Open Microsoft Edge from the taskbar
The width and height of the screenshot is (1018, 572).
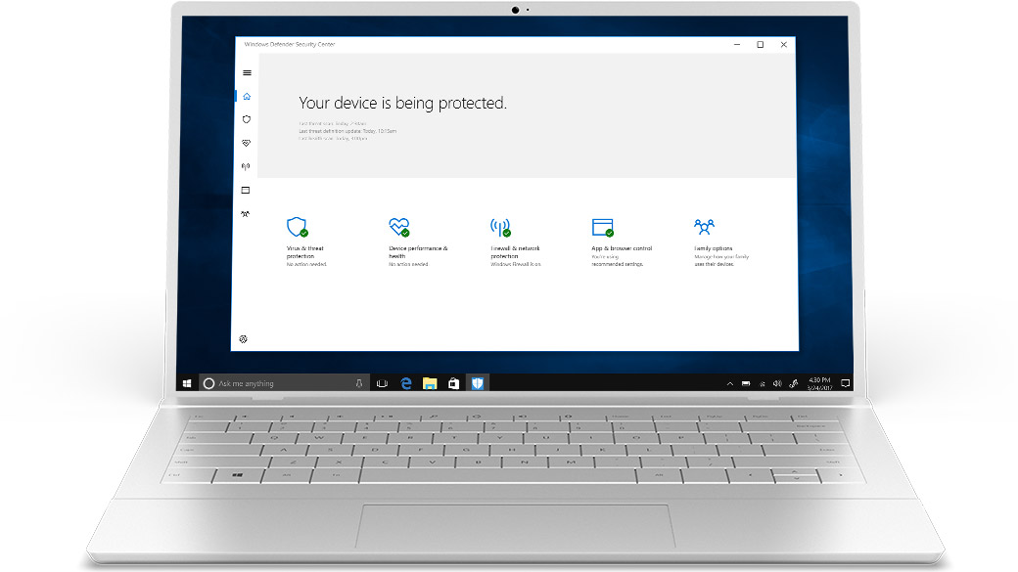pos(405,382)
